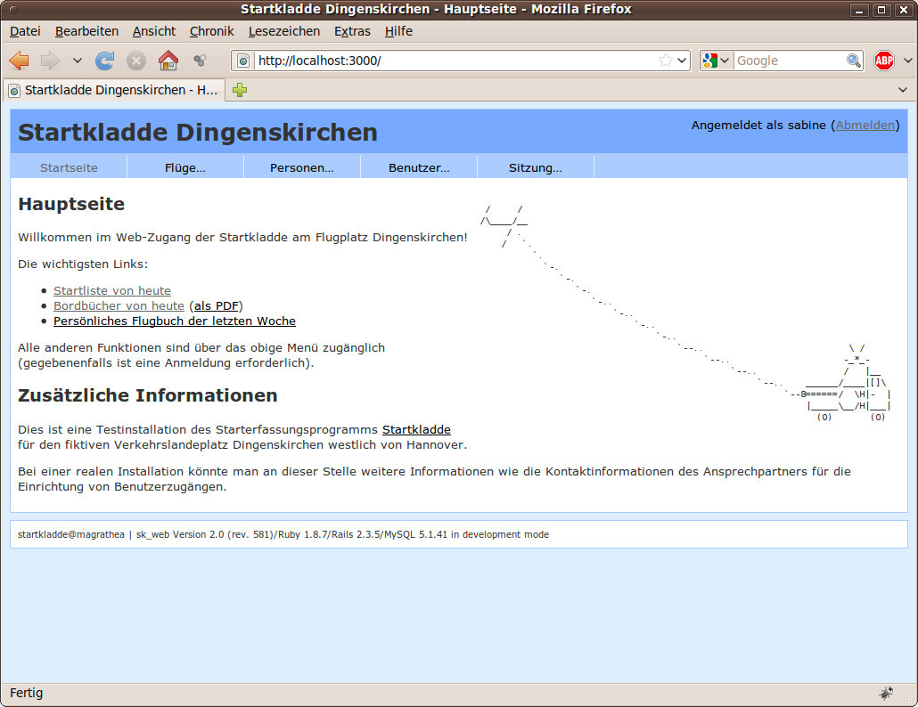Click the Zusätzliche Informationen heading
This screenshot has width=918, height=707.
click(x=148, y=395)
